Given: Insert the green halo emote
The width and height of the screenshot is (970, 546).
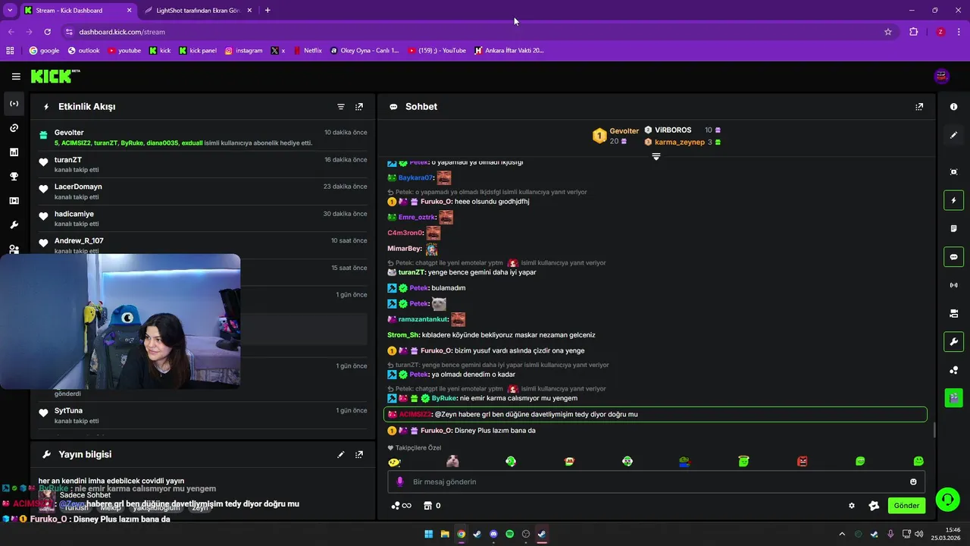Looking at the screenshot, I should (x=743, y=461).
